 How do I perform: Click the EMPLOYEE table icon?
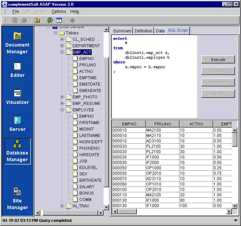coord(68,110)
